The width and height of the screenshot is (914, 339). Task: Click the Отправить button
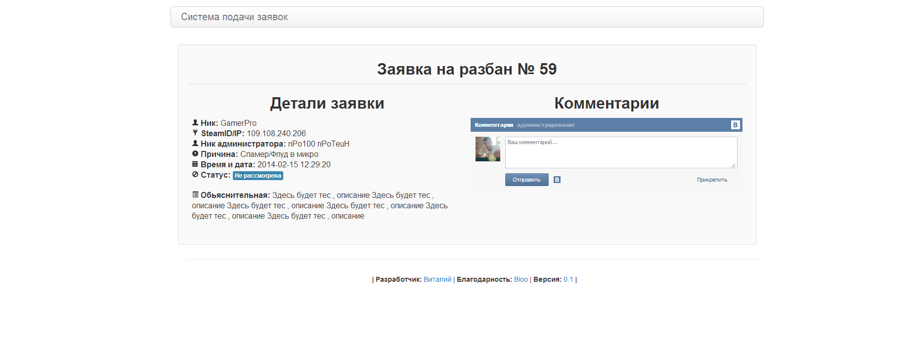tap(526, 180)
